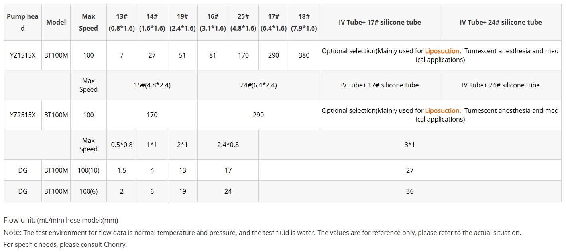Select the 100(6) max speed cell

(x=88, y=191)
